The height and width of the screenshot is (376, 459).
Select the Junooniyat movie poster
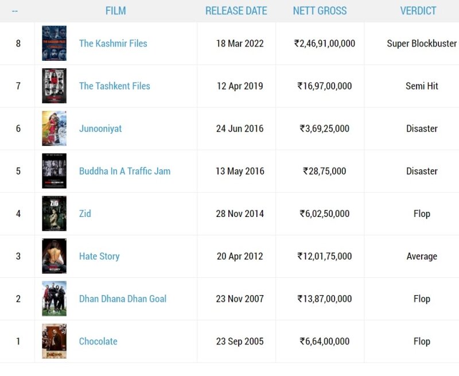coord(54,129)
